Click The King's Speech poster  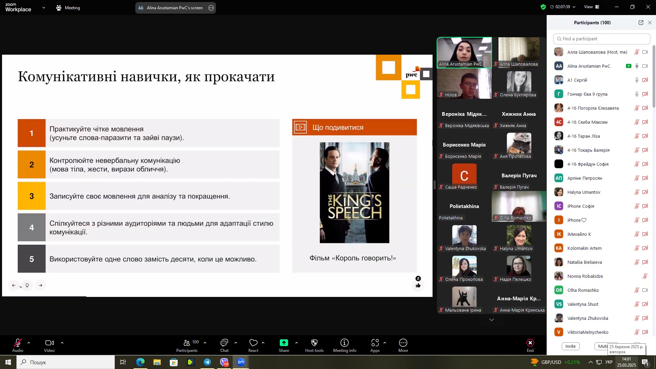point(354,193)
